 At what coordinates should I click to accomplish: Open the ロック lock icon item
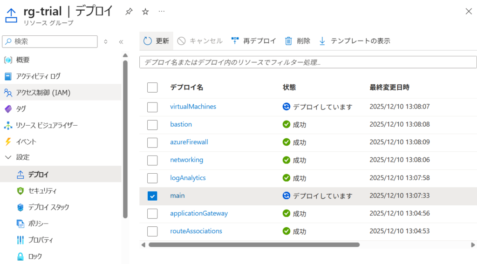coord(20,256)
